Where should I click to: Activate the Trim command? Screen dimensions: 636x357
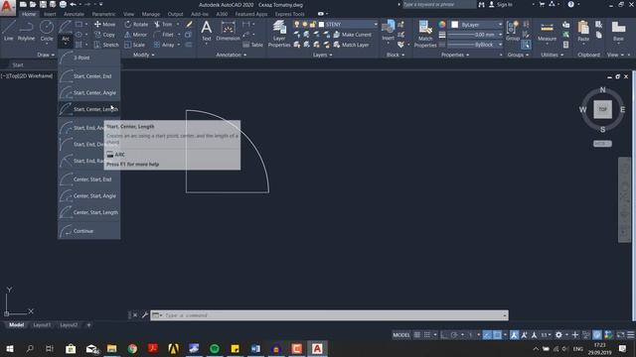(163, 24)
